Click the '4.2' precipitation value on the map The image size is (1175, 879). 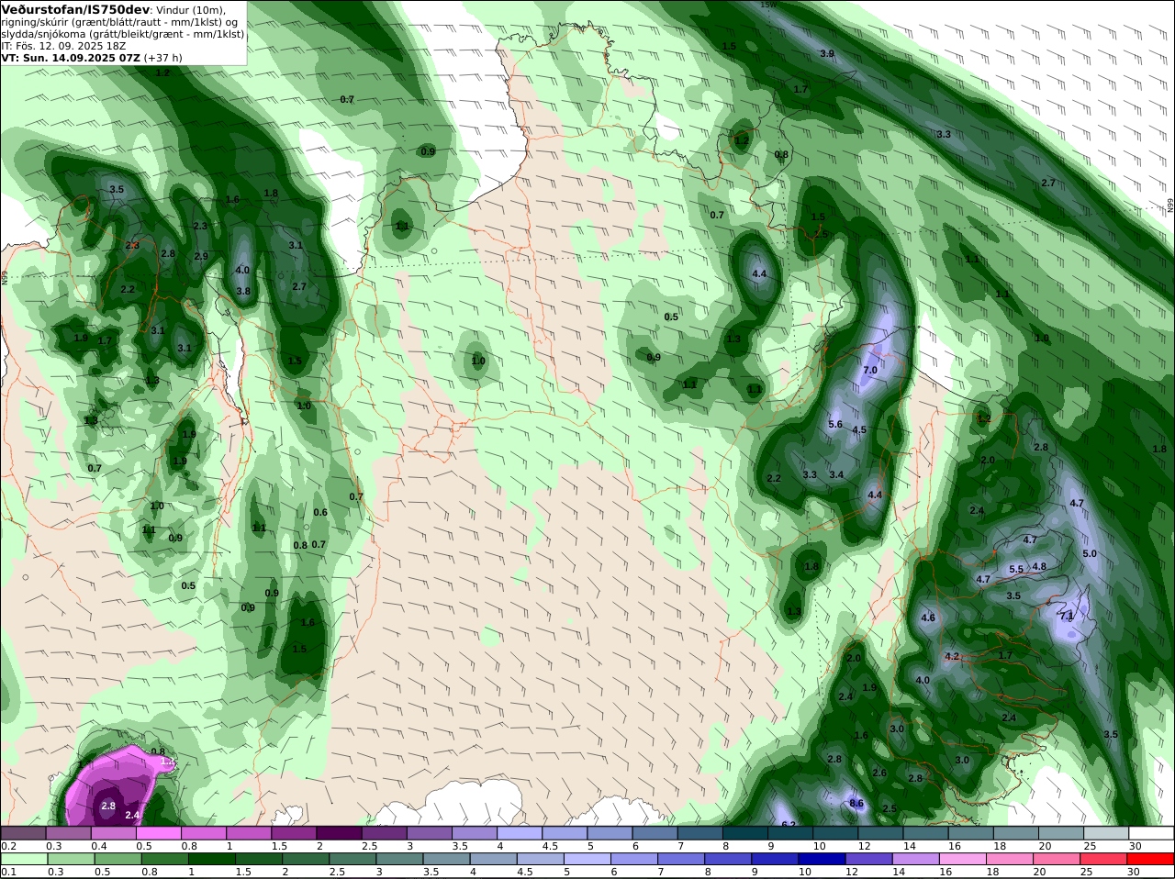[952, 656]
